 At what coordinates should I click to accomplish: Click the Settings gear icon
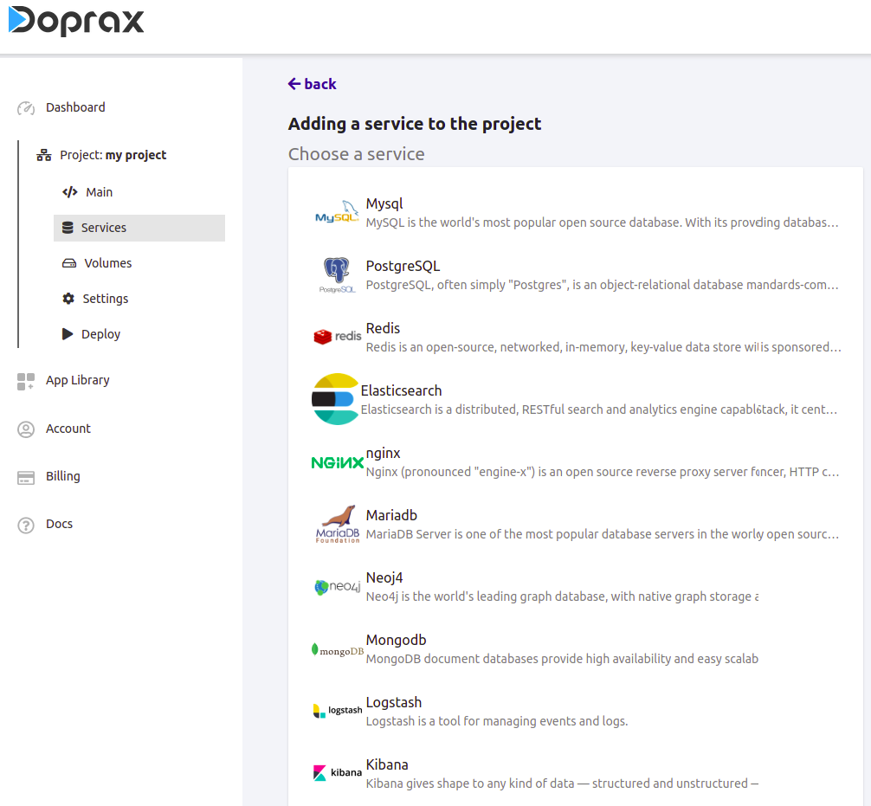68,299
